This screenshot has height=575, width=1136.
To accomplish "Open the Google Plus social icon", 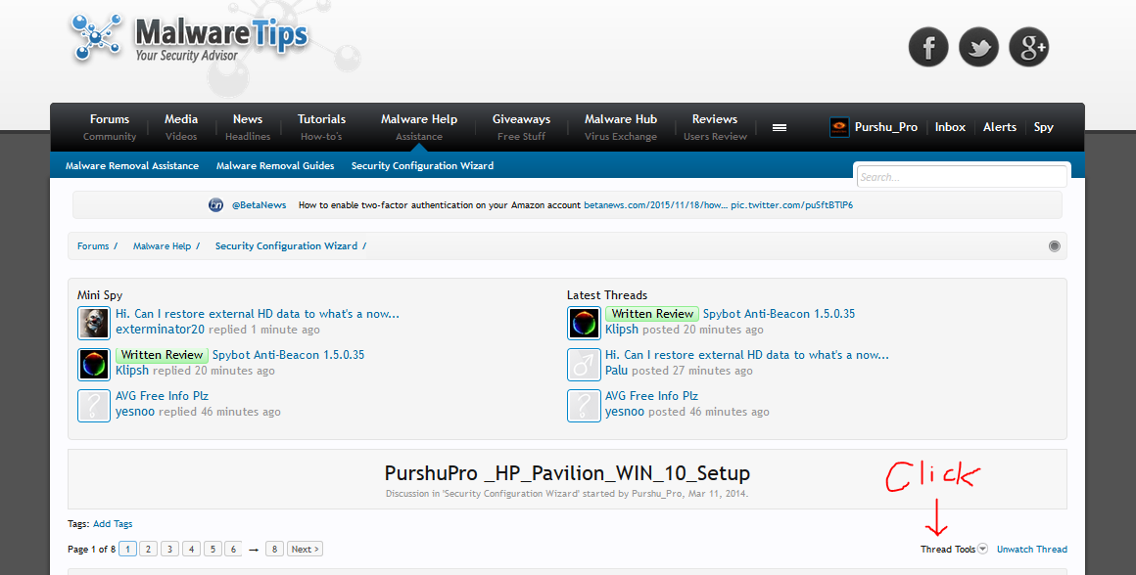I will 1029,47.
